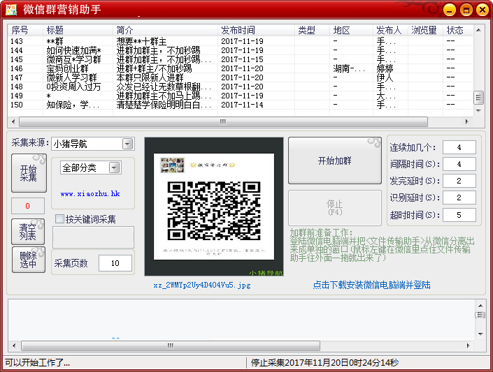Click 点击下载安装微信电脑端并登陆 link
The width and height of the screenshot is (493, 372).
tap(371, 285)
